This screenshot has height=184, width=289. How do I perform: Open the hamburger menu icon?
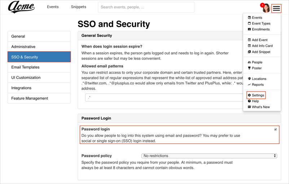pos(276,8)
